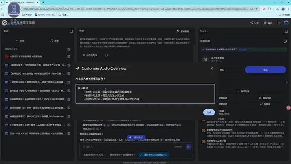Click 新增記事 to add a note
The image size is (291, 164).
243,91
